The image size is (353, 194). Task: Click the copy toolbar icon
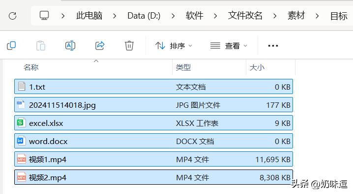(11, 46)
